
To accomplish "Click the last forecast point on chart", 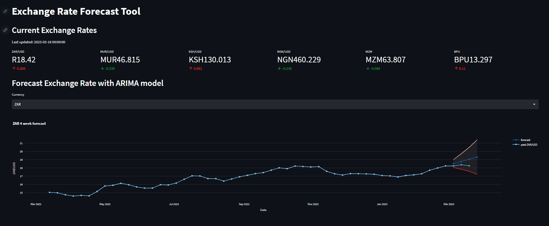I will pos(477,157).
